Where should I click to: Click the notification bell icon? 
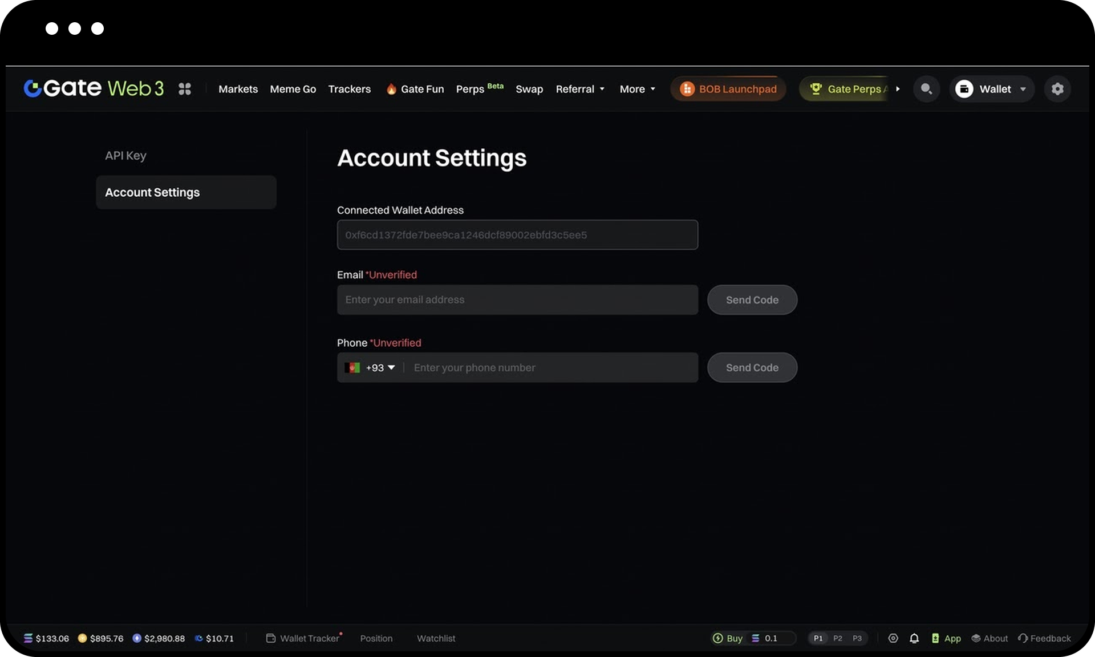[914, 638]
